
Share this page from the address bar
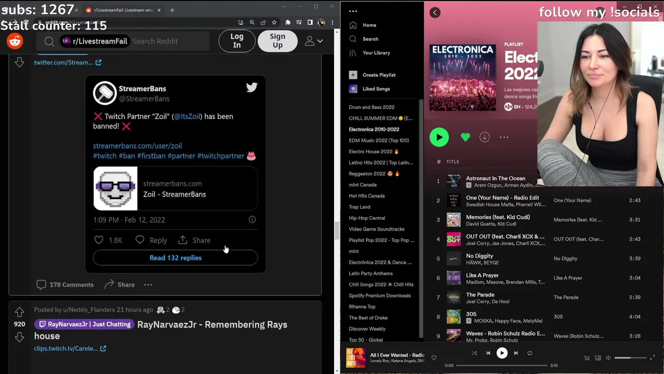[x=263, y=22]
